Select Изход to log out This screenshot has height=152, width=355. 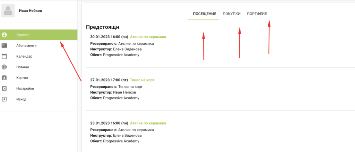point(39,99)
